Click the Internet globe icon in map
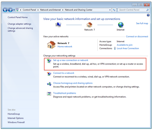This screenshot has width=153, height=130. click(121, 25)
